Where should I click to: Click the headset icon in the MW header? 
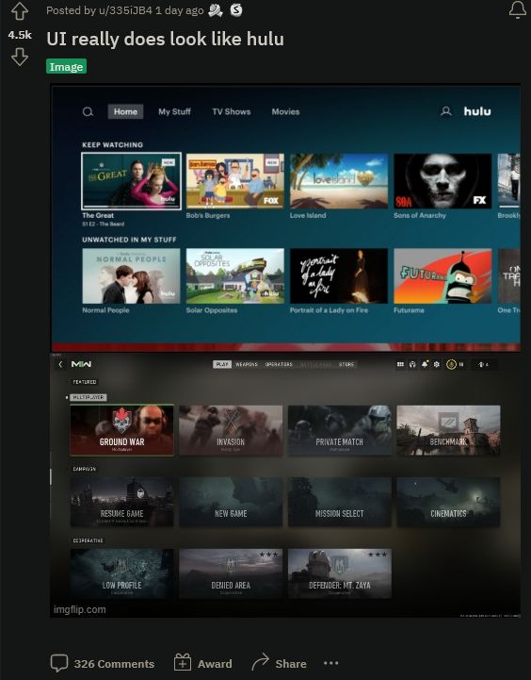(412, 364)
